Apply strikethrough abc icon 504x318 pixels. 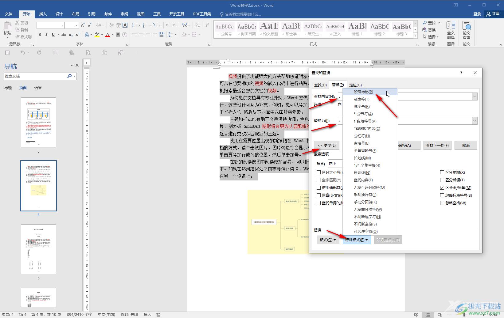64,35
